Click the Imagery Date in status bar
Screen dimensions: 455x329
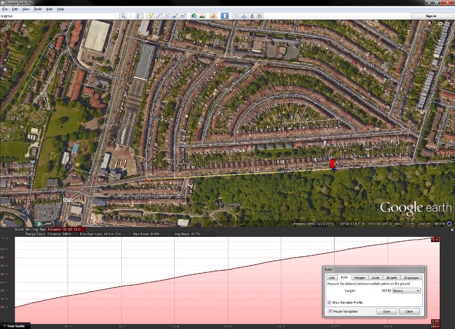point(313,224)
